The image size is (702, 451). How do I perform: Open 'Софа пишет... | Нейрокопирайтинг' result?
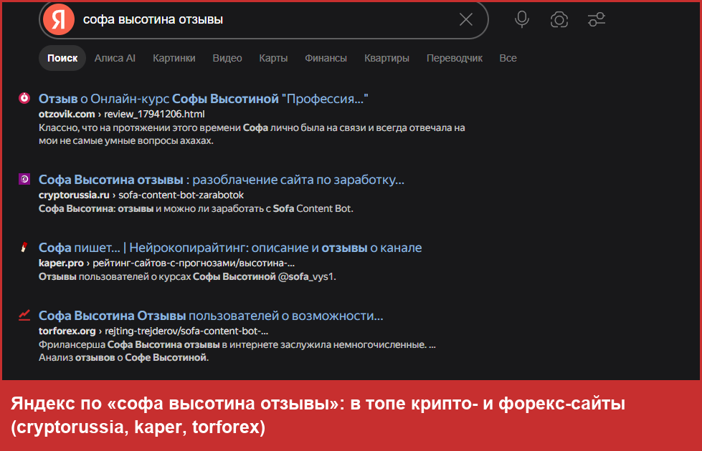(x=230, y=248)
